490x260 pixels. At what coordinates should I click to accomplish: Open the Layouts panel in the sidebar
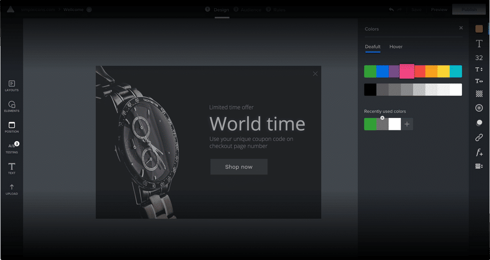(x=12, y=86)
